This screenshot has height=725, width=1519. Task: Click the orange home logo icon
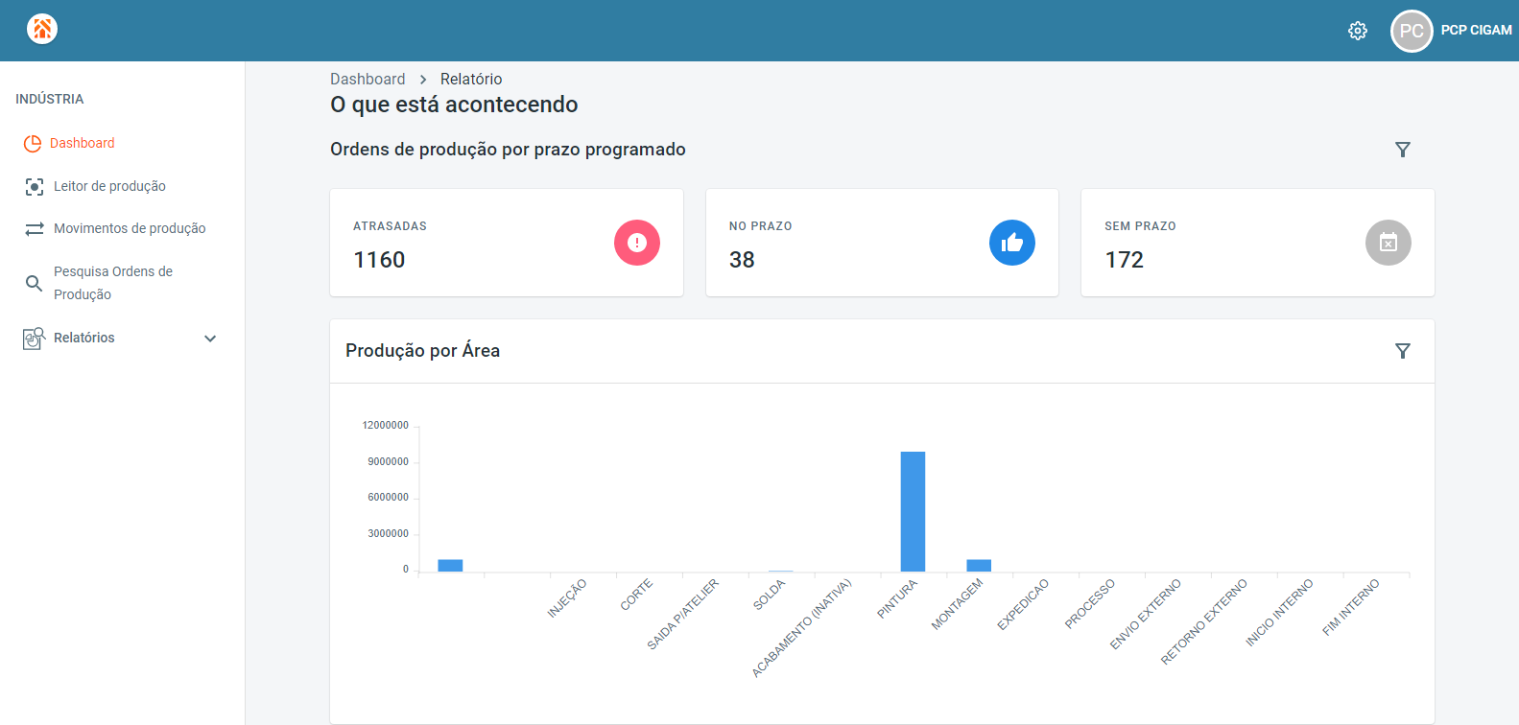click(42, 29)
